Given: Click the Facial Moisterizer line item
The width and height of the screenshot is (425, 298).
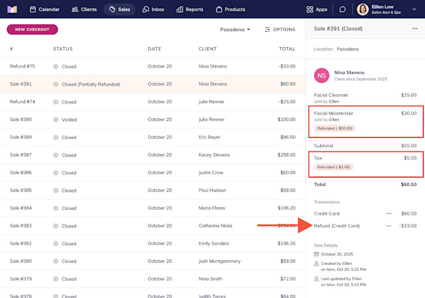Looking at the screenshot, I should [x=333, y=113].
